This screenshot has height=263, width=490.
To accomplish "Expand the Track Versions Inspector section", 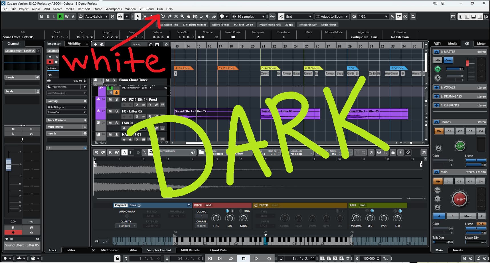I will [67, 120].
